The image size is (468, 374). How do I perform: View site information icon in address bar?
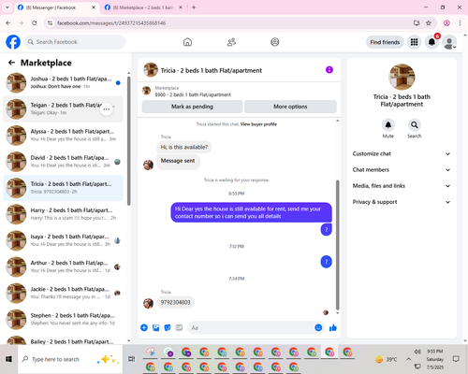click(x=50, y=22)
